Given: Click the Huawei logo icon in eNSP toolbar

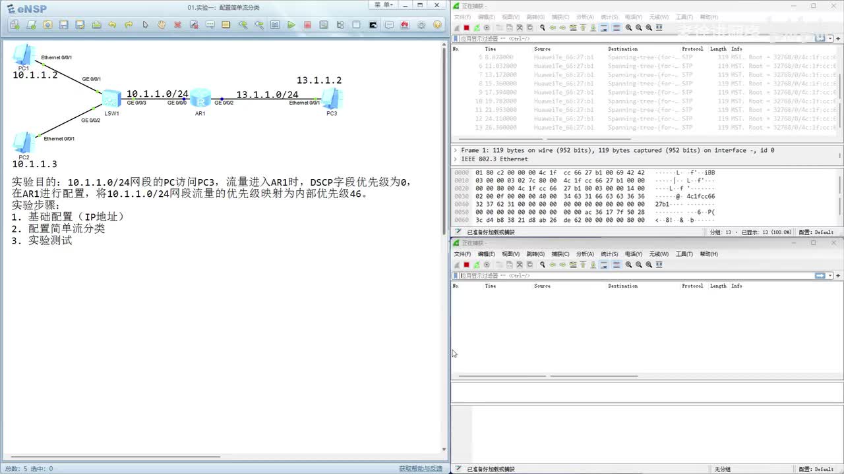Looking at the screenshot, I should (x=405, y=25).
